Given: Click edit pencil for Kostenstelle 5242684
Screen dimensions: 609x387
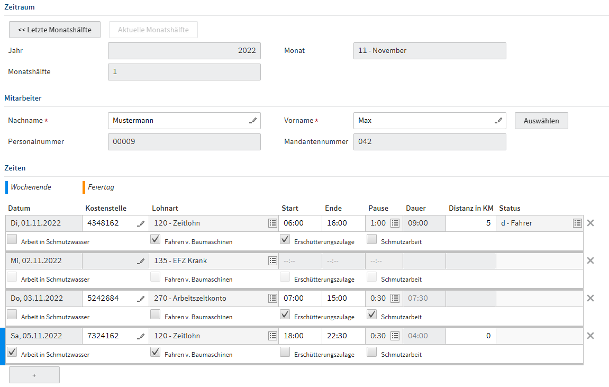Looking at the screenshot, I should [141, 299].
